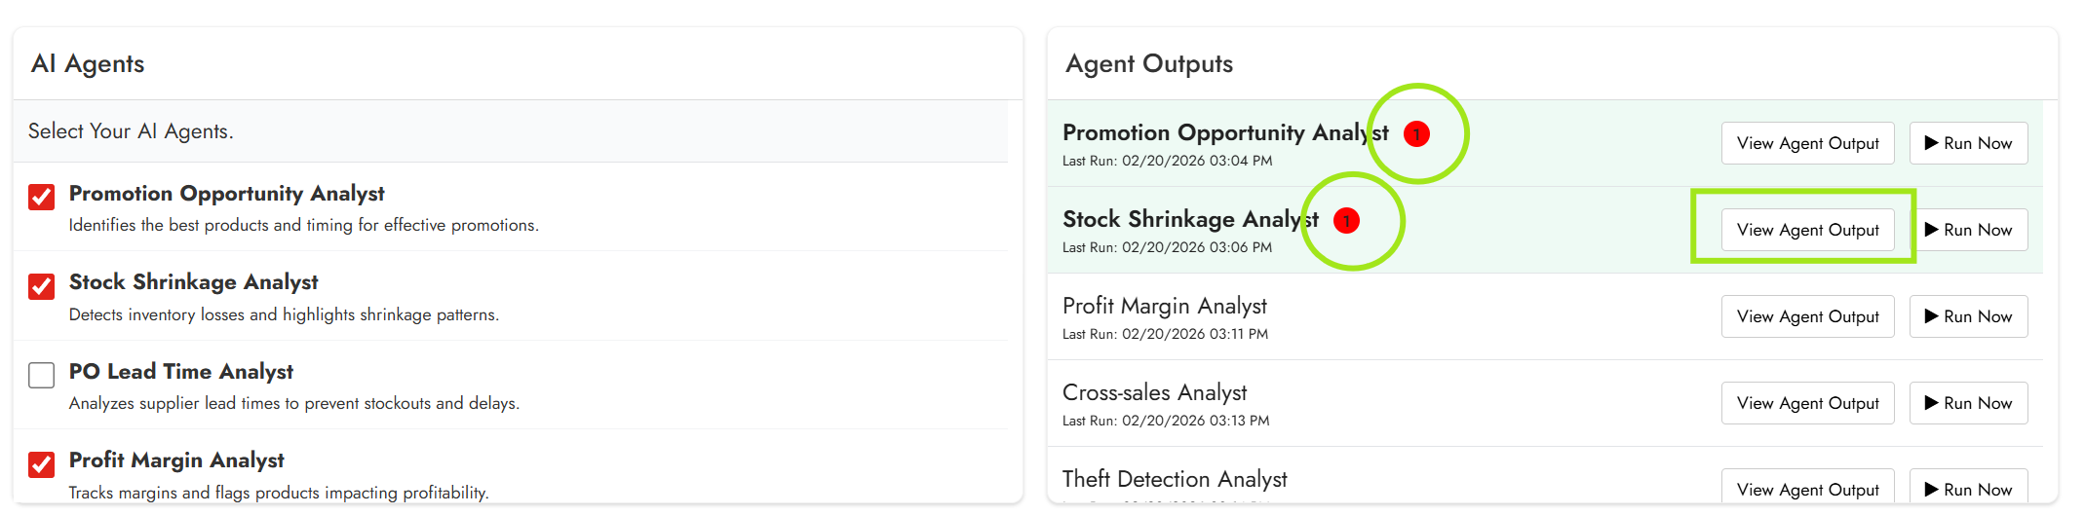Enable the PO Lead Time Analyst checkbox
Image resolution: width=2085 pixels, height=515 pixels.
click(x=42, y=375)
